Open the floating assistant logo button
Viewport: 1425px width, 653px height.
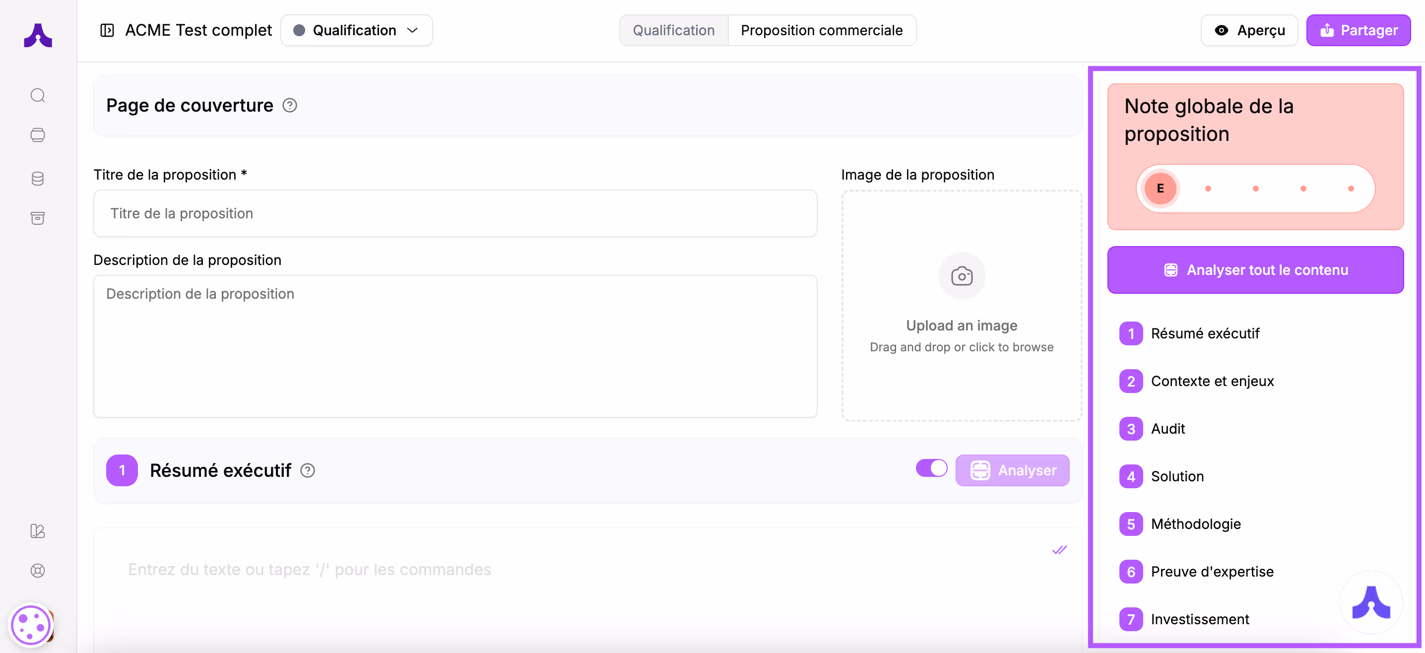point(1371,602)
